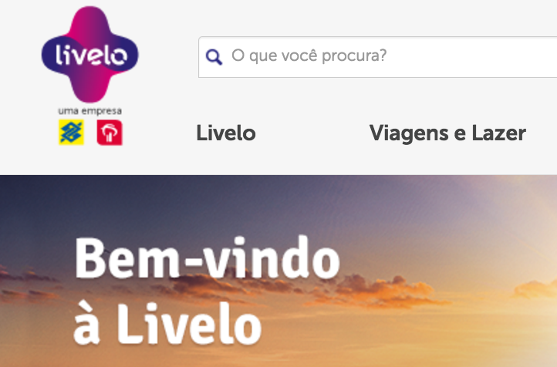This screenshot has height=367, width=557.
Task: Open the Viagens e Lazer menu
Action: 447,133
